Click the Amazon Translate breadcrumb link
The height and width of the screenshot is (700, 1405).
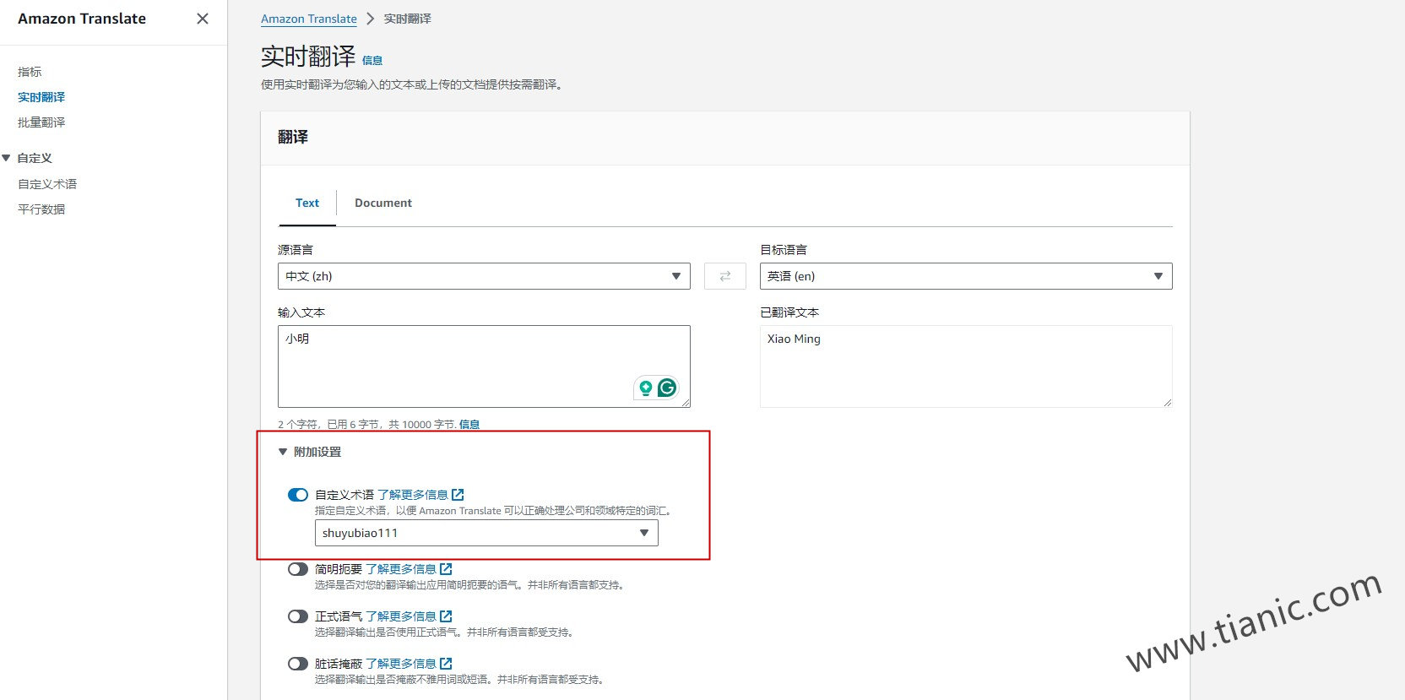[x=309, y=19]
